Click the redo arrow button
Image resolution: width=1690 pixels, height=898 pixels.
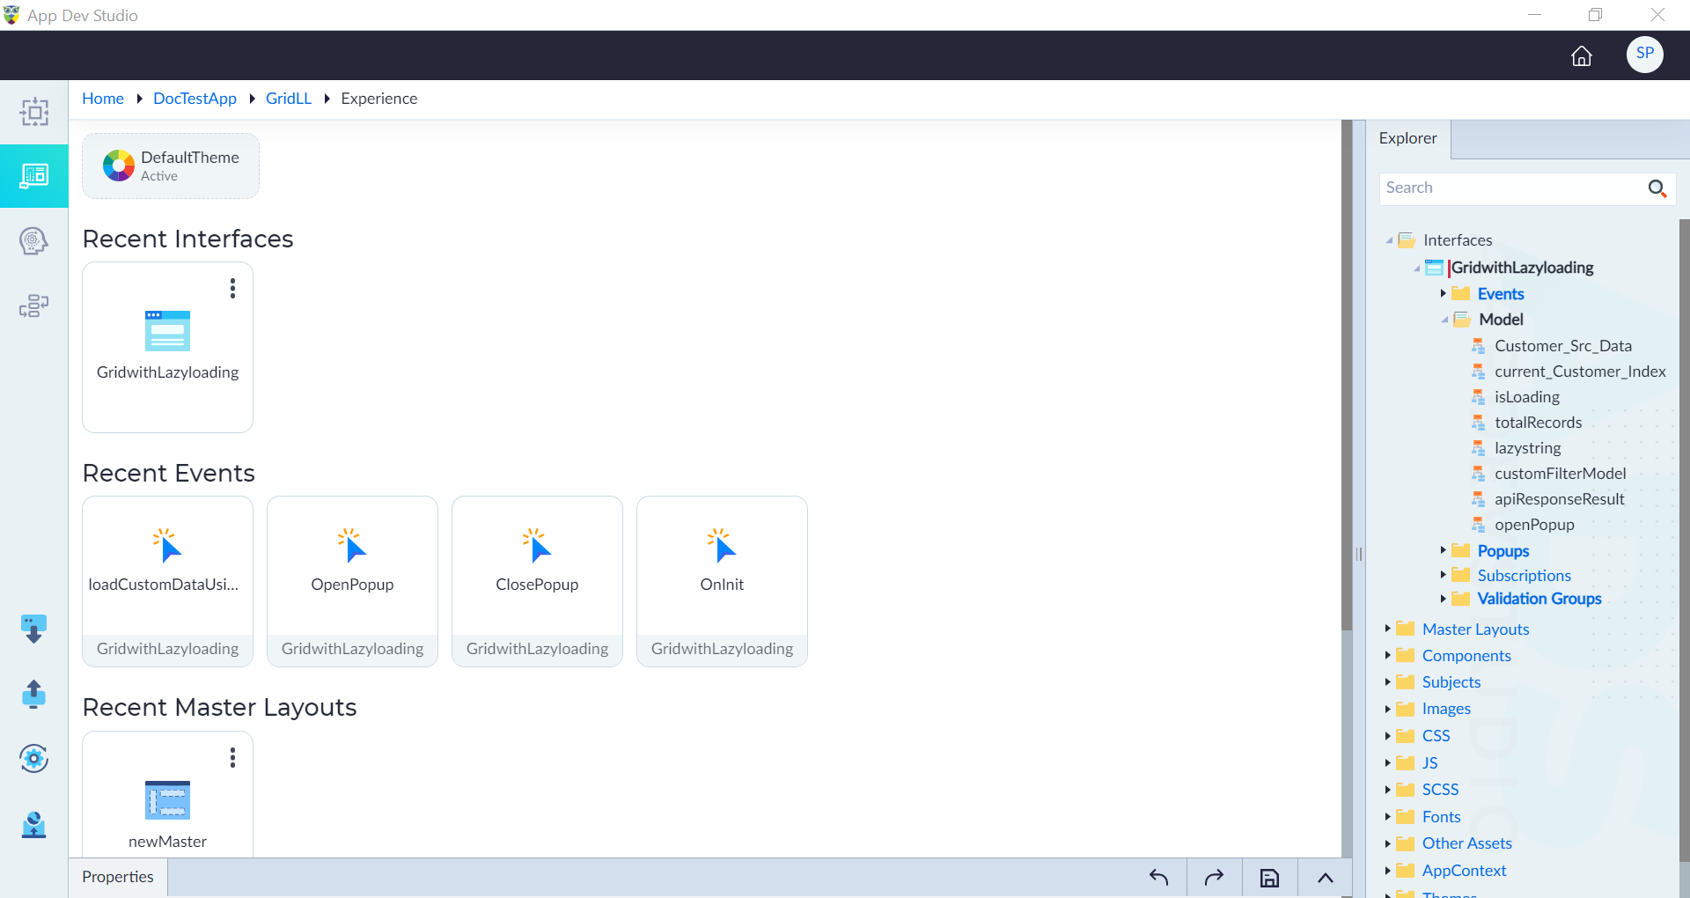pyautogui.click(x=1214, y=878)
